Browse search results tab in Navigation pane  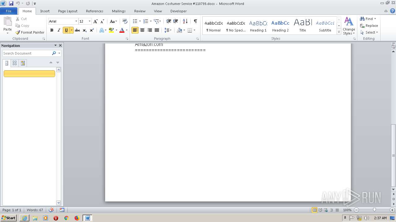pyautogui.click(x=23, y=63)
